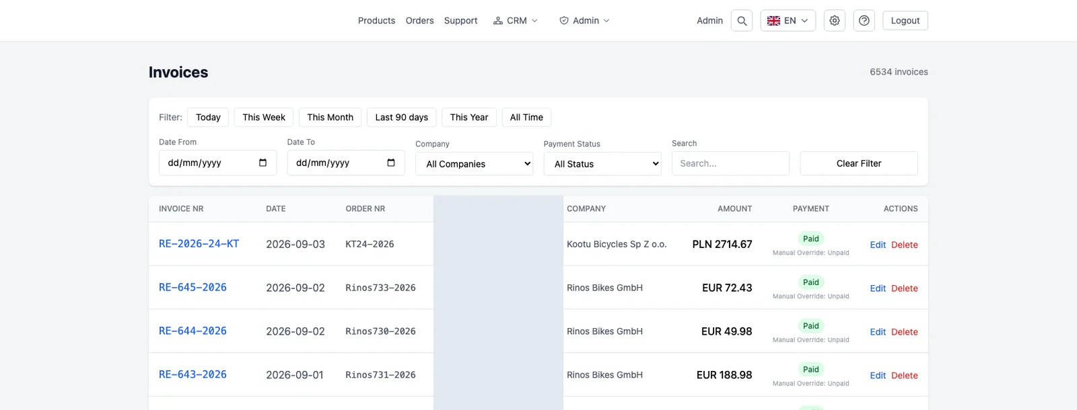Open the Date To calendar picker icon
This screenshot has width=1077, height=410.
point(391,163)
